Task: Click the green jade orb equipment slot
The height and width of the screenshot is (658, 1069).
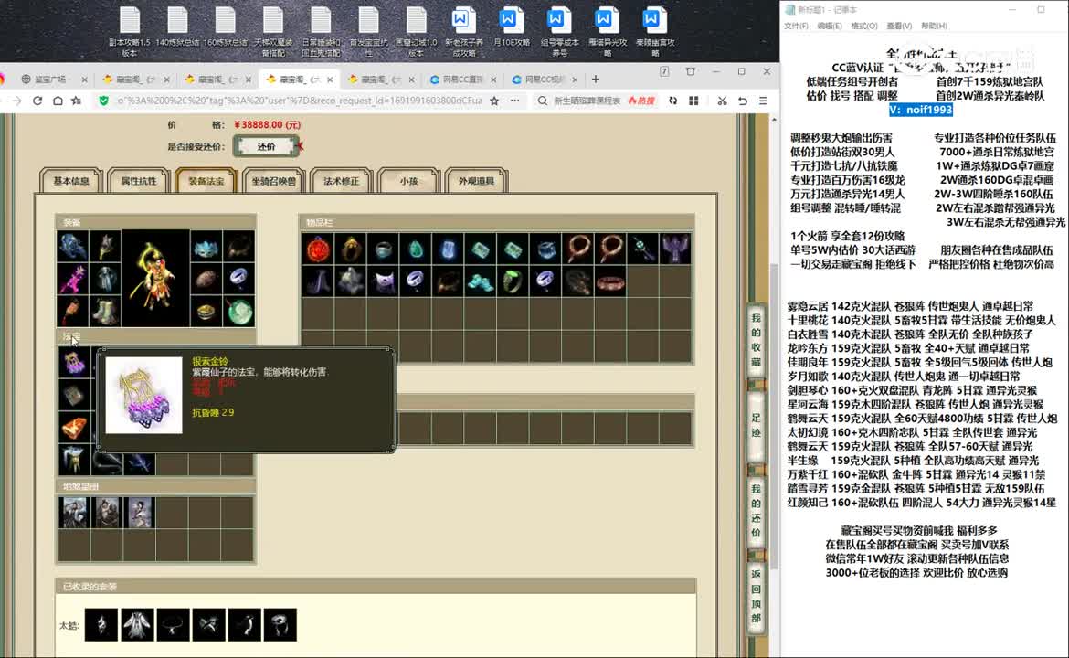Action: click(238, 312)
